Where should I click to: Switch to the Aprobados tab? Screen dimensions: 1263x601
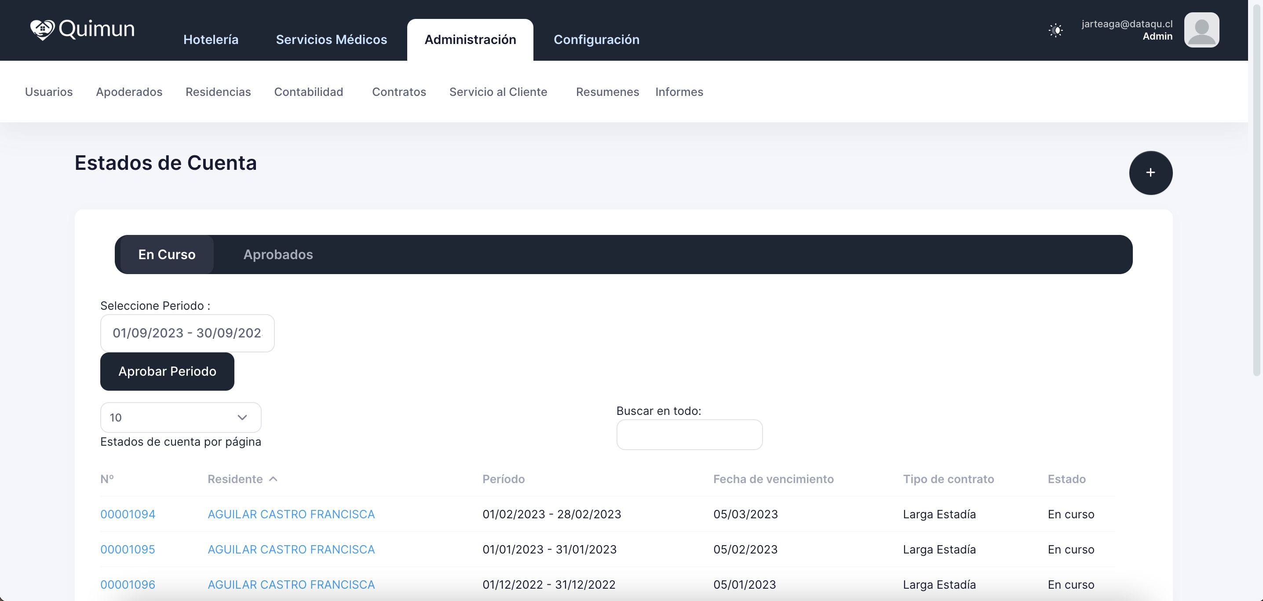pos(278,254)
